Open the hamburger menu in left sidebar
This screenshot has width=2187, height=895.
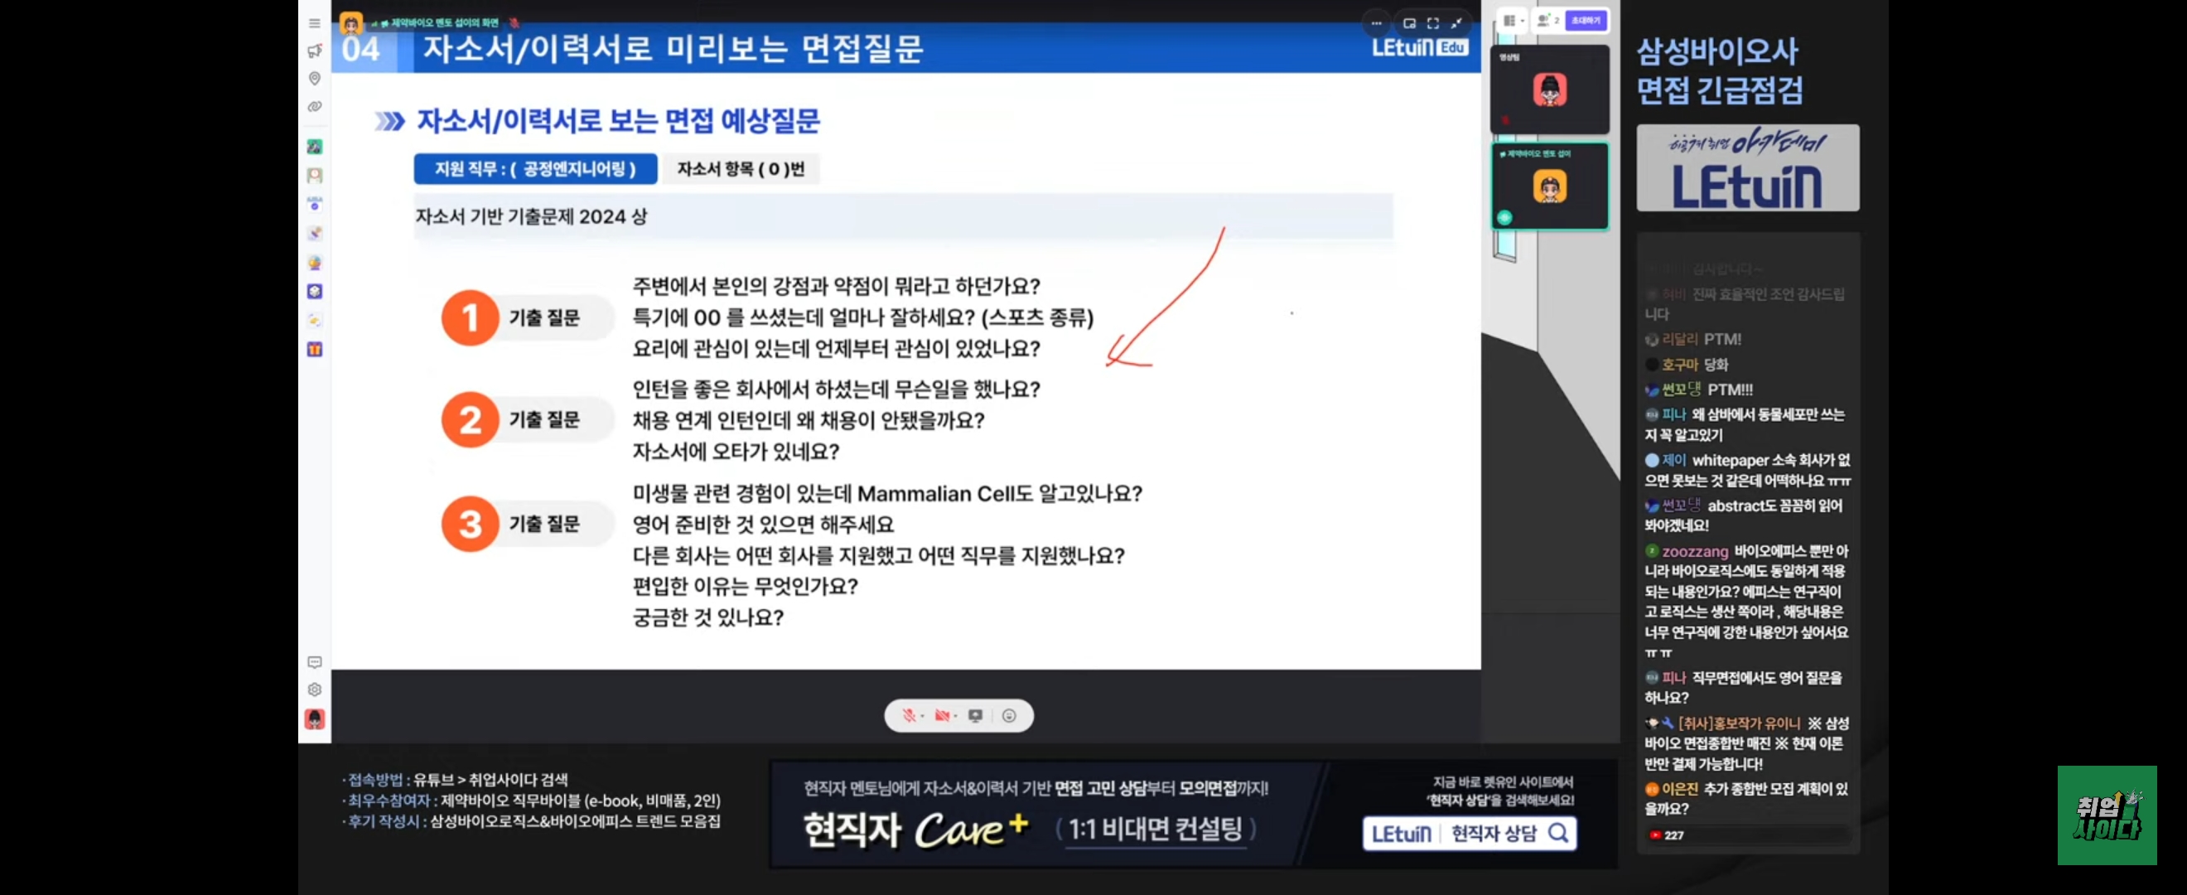pyautogui.click(x=314, y=24)
